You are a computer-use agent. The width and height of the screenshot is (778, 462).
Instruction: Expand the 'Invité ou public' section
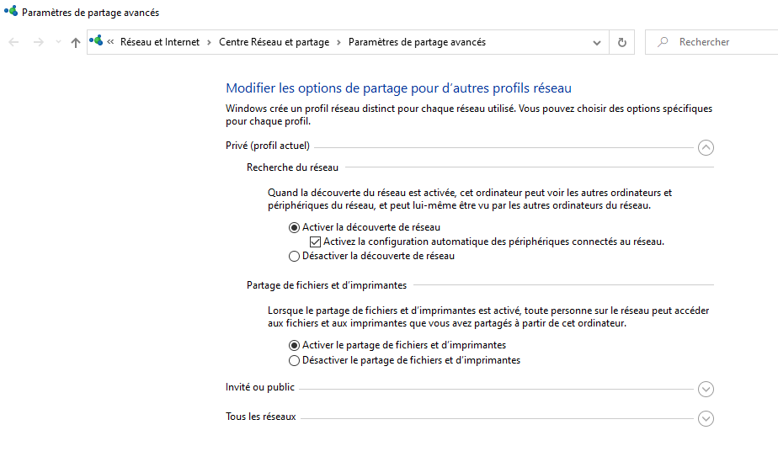pos(706,389)
